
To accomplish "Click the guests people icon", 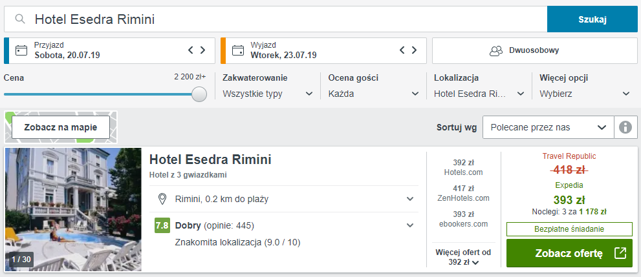I will (x=496, y=50).
